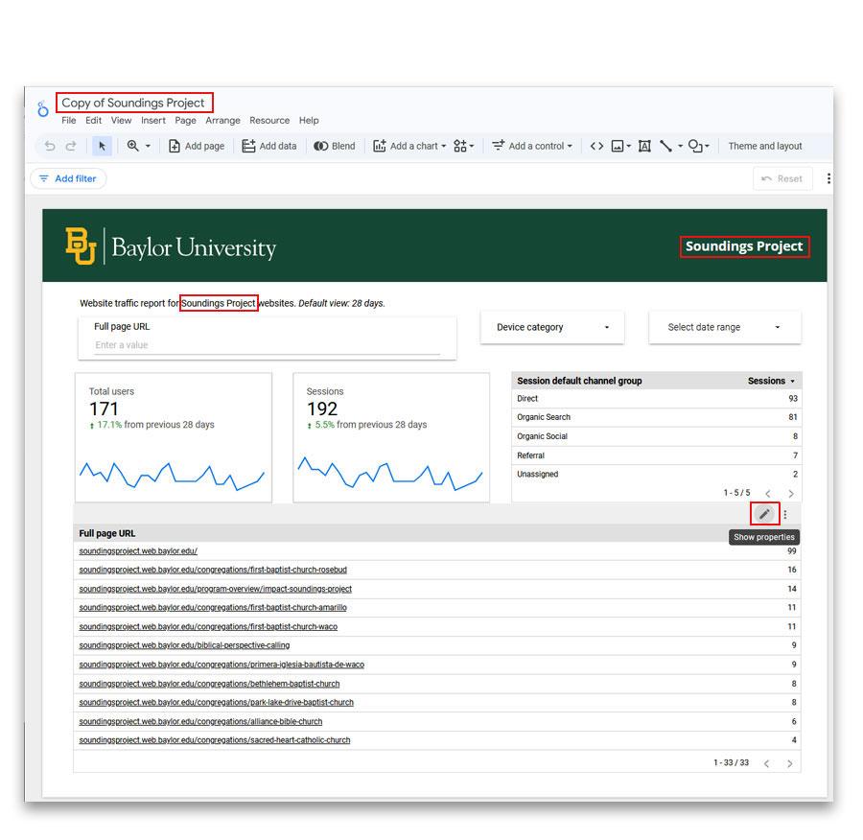Click the Reset button
This screenshot has width=863, height=840.
782,178
